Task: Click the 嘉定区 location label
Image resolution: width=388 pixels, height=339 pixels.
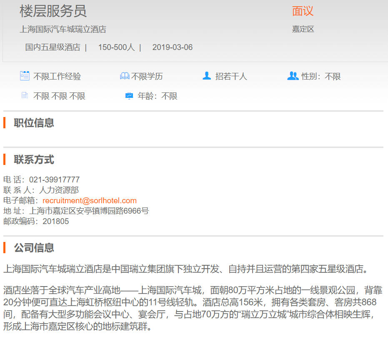Action: [303, 29]
